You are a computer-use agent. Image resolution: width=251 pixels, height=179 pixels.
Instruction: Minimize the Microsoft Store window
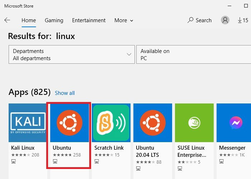pos(229,6)
